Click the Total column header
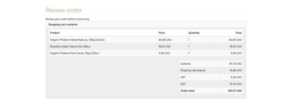Image resolution: width=294 pixels, height=103 pixels. coord(238,33)
